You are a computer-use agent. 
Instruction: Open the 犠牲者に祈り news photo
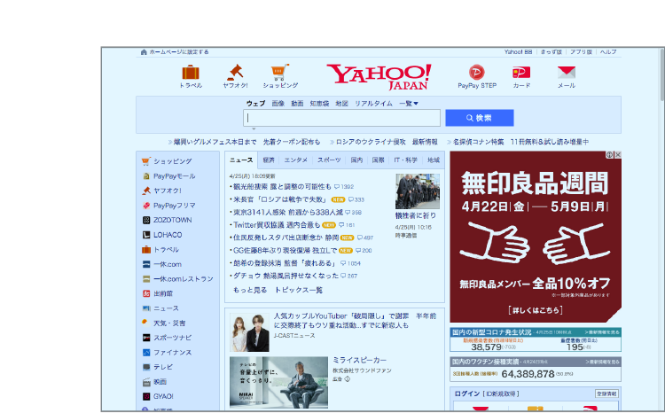pyautogui.click(x=418, y=191)
